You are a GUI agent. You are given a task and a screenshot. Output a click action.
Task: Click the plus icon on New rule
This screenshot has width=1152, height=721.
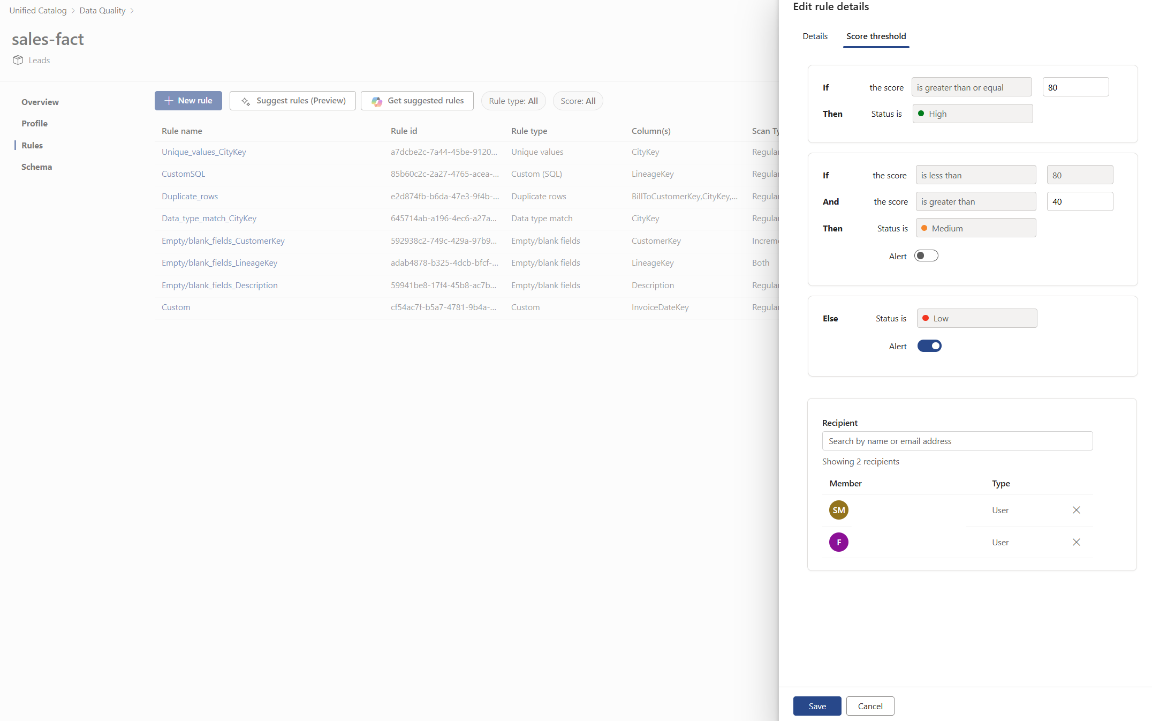pyautogui.click(x=169, y=101)
